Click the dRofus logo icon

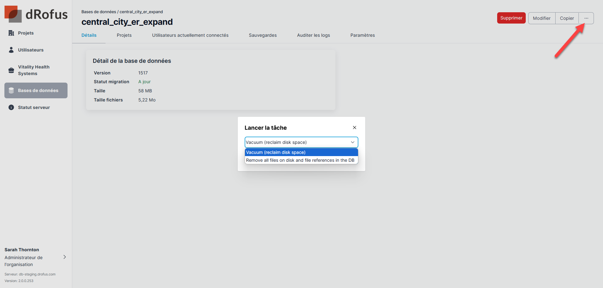click(x=13, y=14)
